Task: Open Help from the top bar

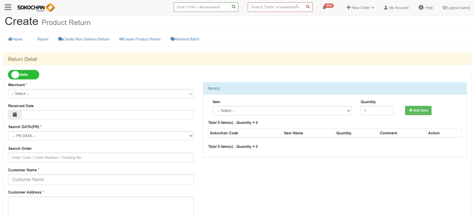Action: (x=425, y=7)
